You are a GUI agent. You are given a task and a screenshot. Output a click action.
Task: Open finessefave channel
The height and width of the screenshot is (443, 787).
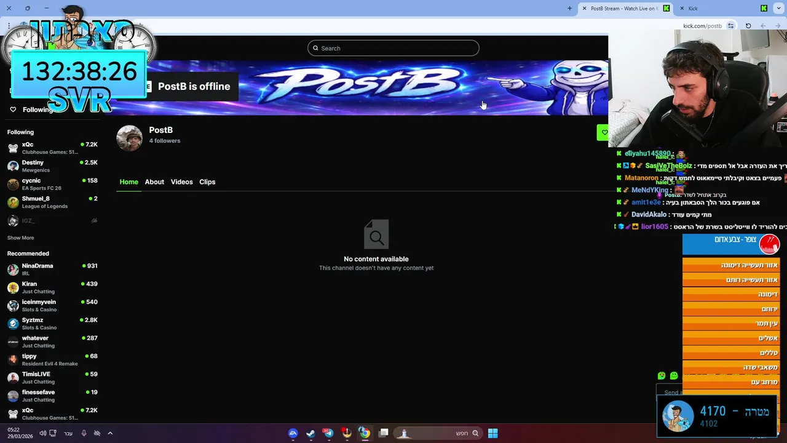(x=52, y=396)
